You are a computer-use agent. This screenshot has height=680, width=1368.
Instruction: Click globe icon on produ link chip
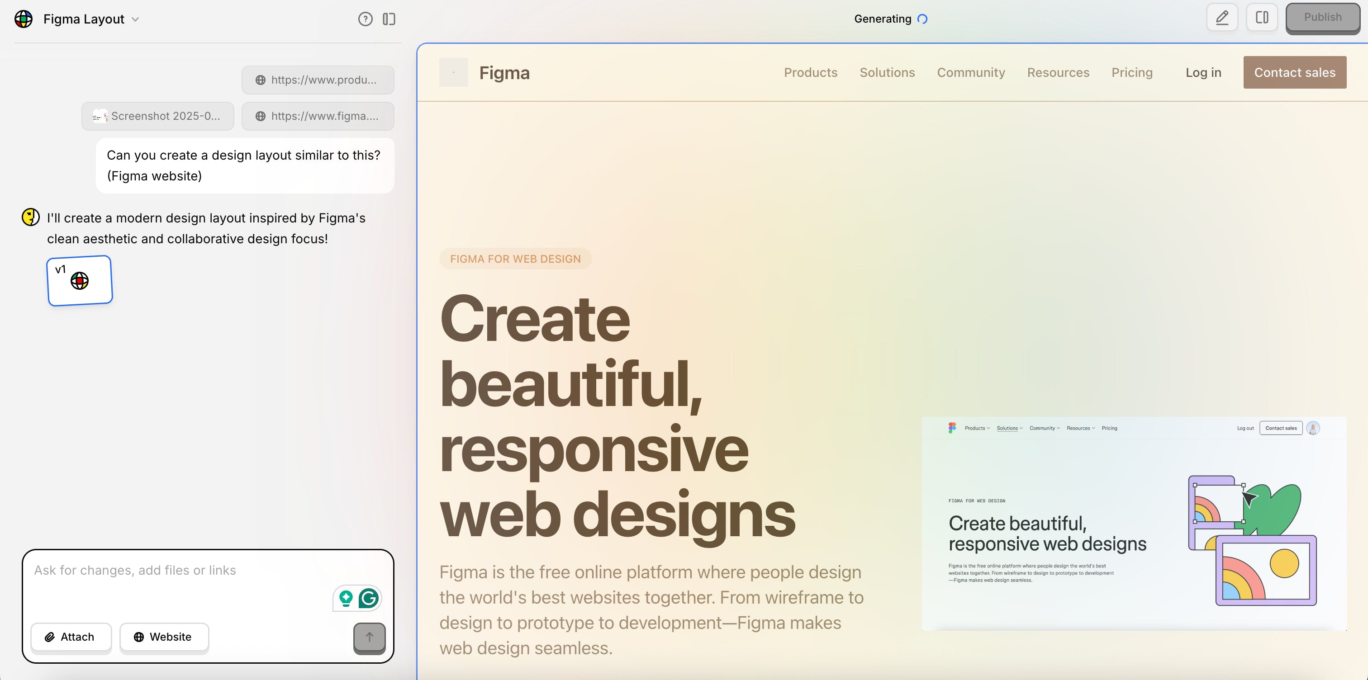pos(260,80)
